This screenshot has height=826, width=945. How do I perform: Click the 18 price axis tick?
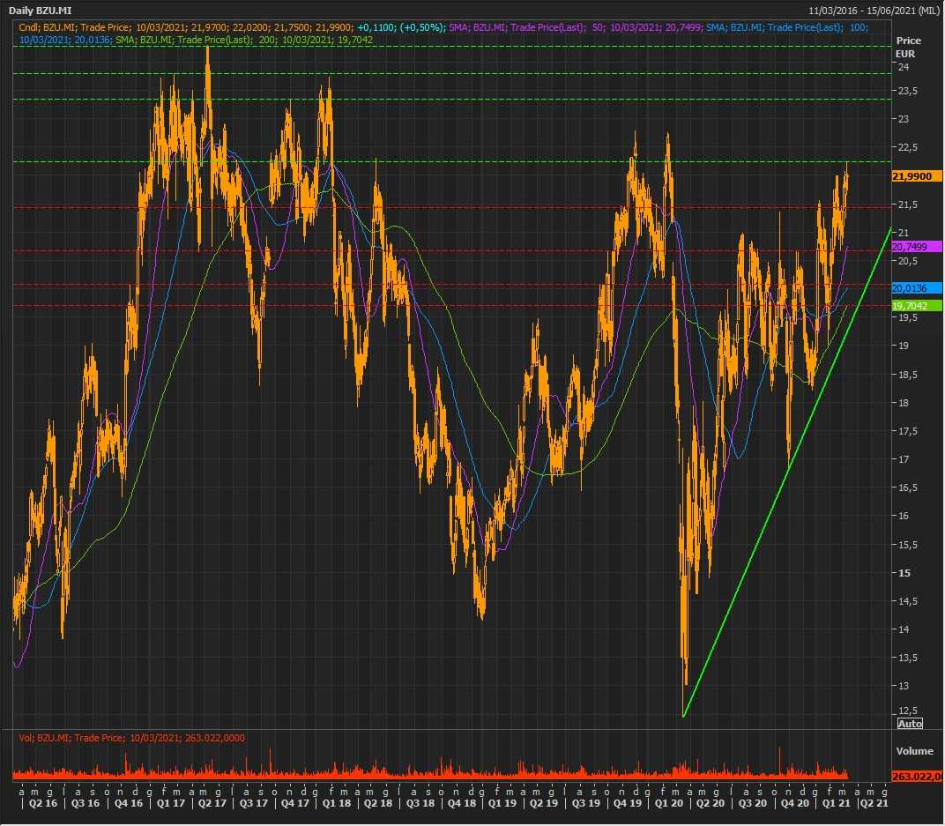pos(904,403)
